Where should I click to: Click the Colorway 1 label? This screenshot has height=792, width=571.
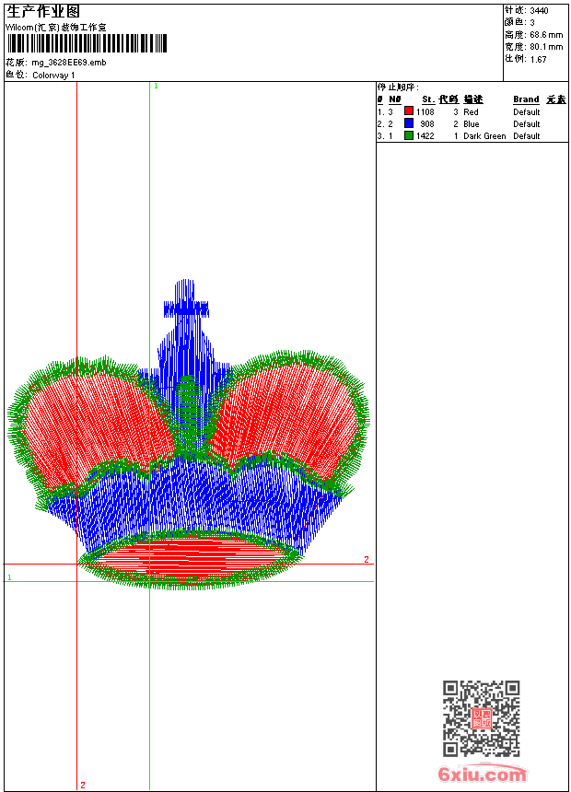point(53,76)
